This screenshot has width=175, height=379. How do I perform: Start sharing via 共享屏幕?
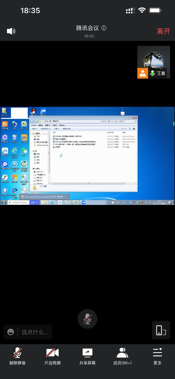click(x=87, y=356)
